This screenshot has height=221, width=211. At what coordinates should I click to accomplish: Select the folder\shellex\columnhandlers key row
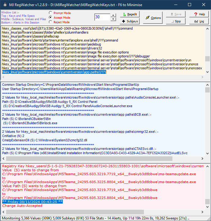45,32
